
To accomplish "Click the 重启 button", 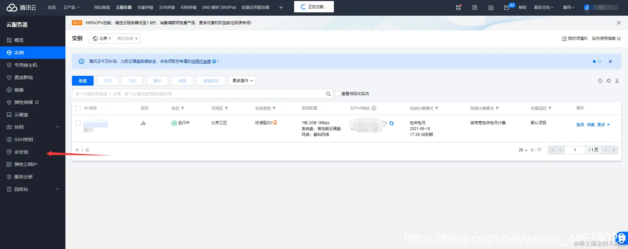I will (157, 81).
